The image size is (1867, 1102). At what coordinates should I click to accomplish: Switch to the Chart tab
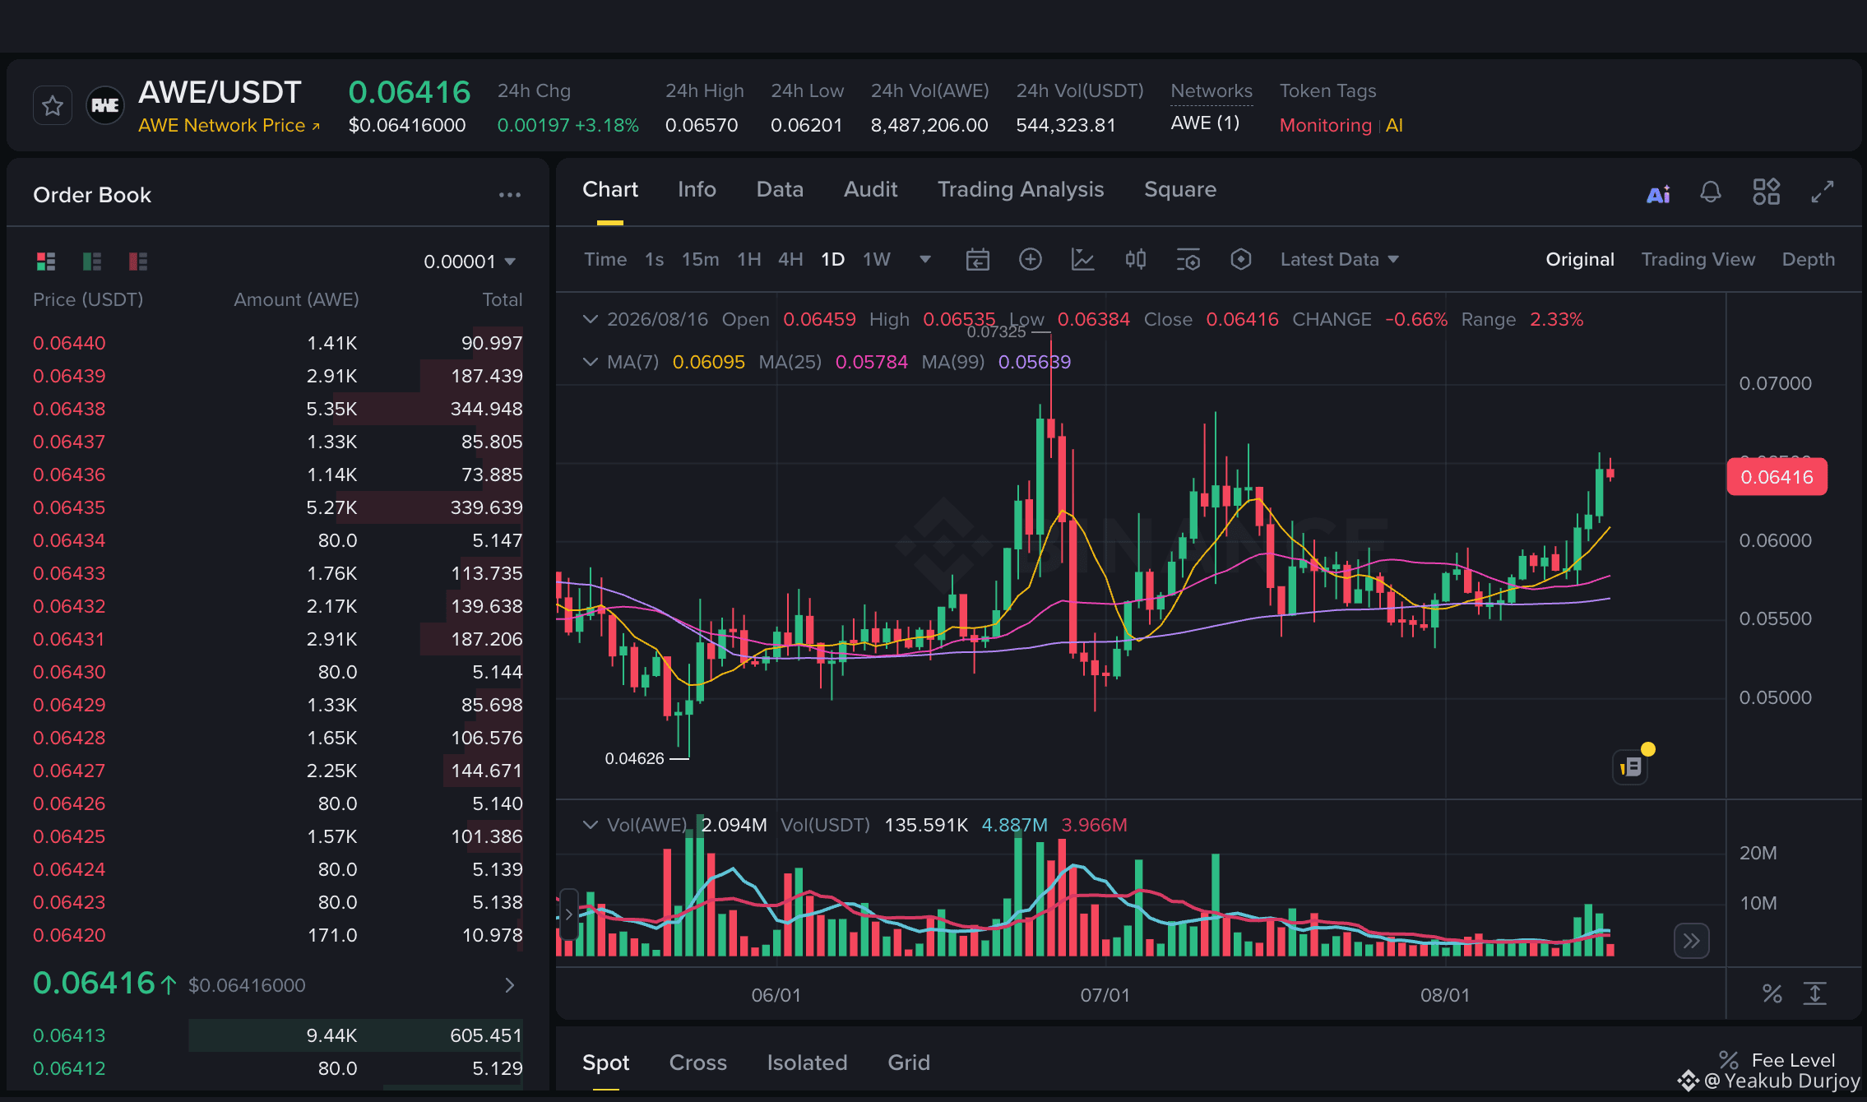(x=610, y=190)
